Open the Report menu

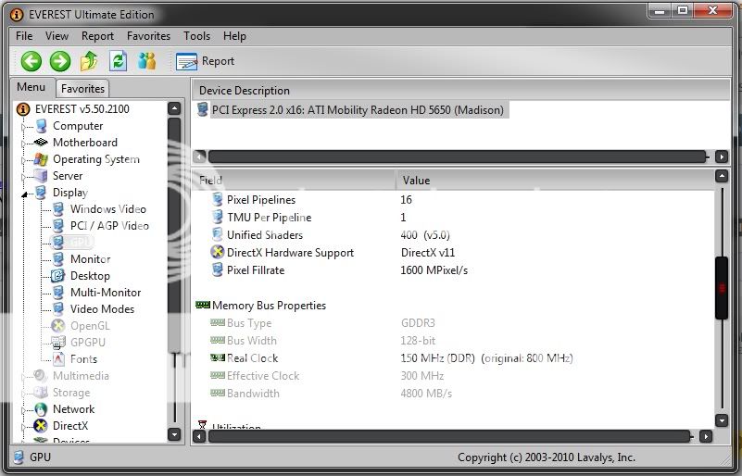(97, 36)
